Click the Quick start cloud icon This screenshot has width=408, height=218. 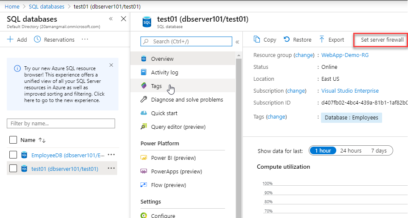point(144,113)
